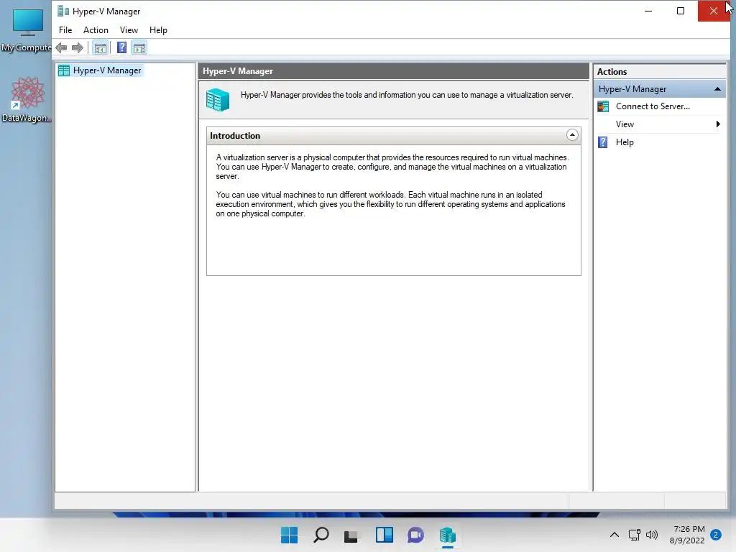Expand the View submenu arrow in Actions
The image size is (736, 552).
click(718, 124)
